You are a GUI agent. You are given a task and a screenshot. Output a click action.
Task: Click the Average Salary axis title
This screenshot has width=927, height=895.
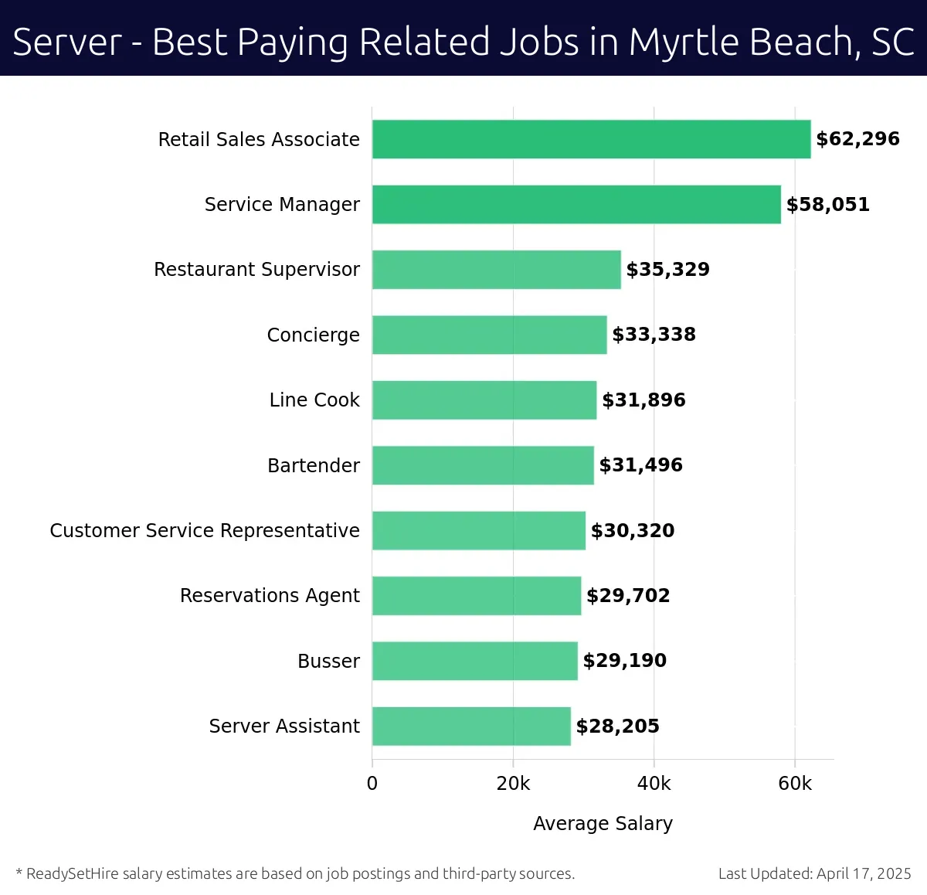point(603,824)
